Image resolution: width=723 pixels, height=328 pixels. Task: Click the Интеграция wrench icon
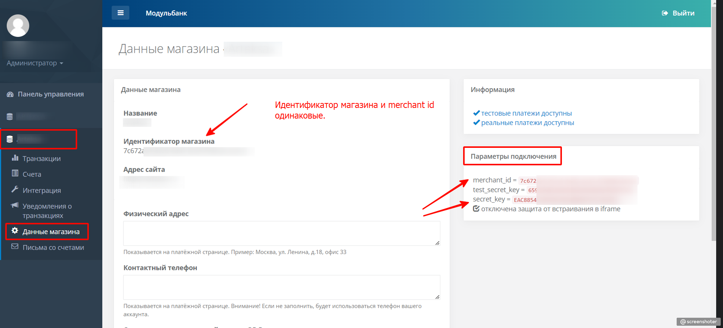tap(15, 190)
